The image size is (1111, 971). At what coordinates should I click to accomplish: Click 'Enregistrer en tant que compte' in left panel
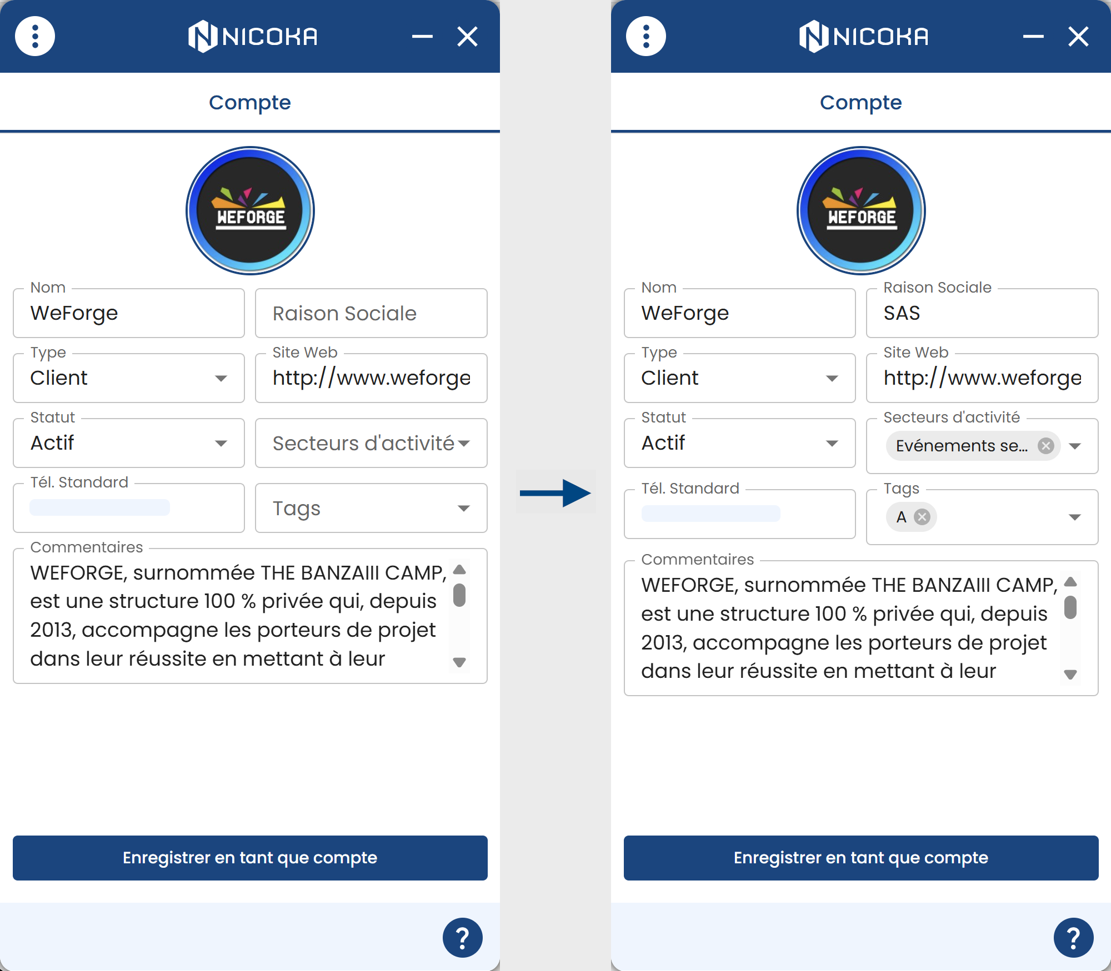tap(250, 858)
